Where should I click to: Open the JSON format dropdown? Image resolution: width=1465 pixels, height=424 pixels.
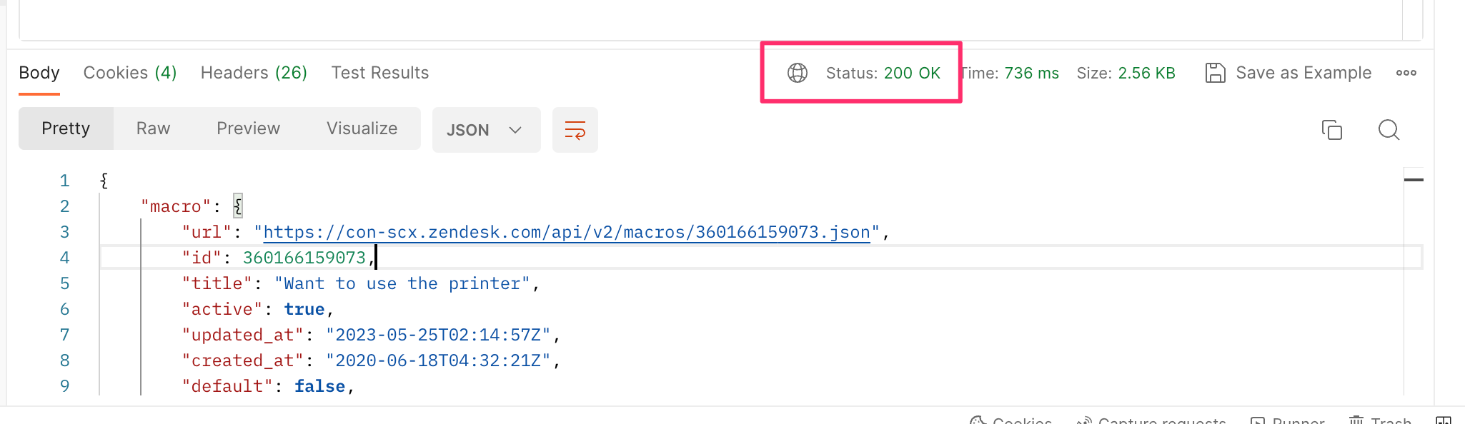click(x=485, y=130)
